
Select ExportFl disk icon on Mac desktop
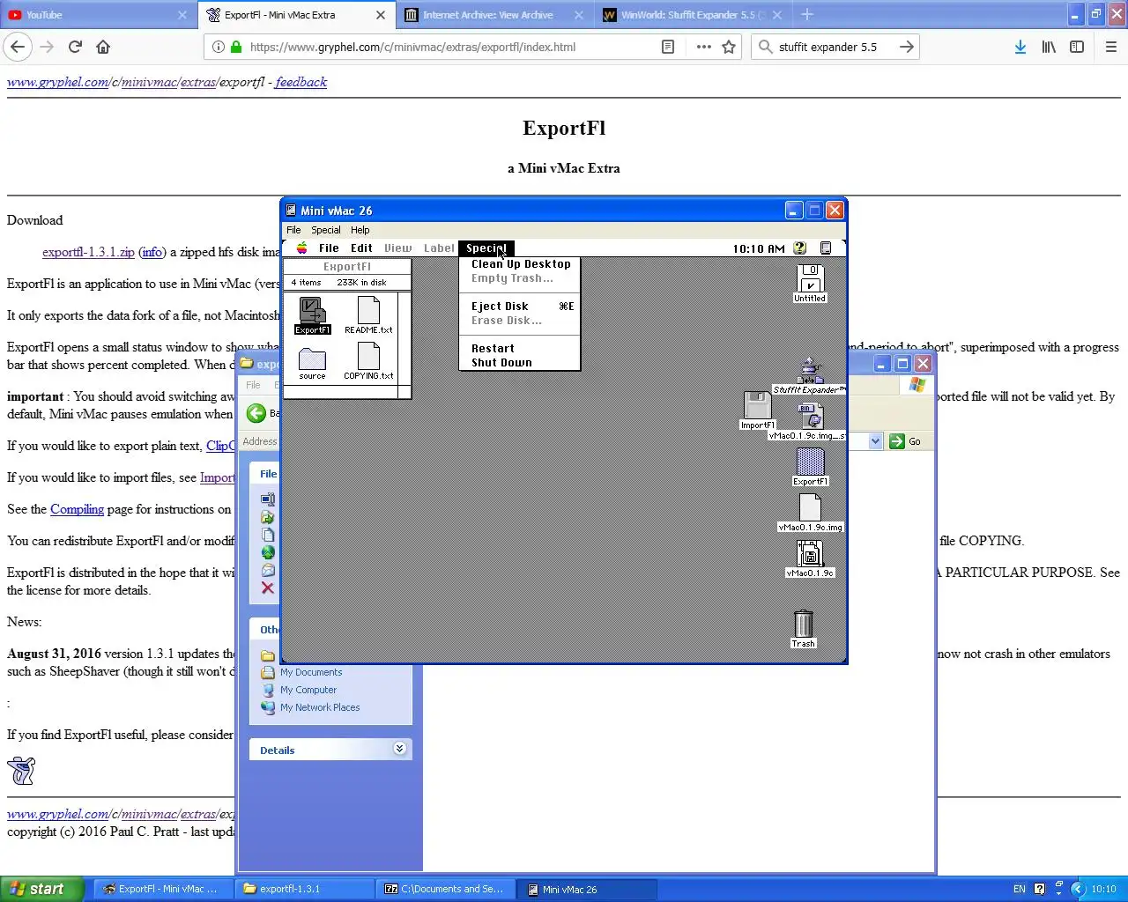pos(810,467)
